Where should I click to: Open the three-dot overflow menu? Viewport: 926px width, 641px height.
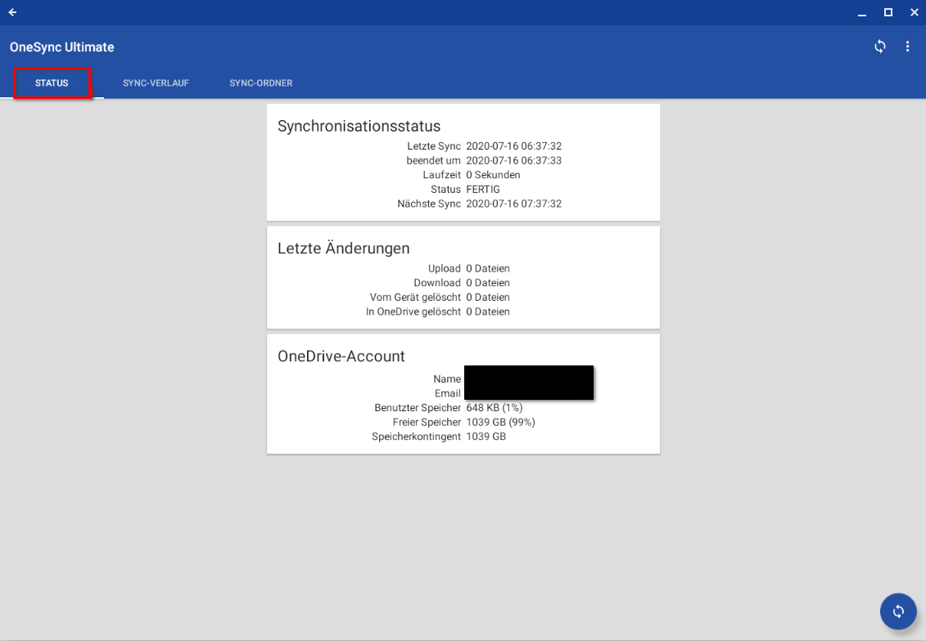(908, 47)
